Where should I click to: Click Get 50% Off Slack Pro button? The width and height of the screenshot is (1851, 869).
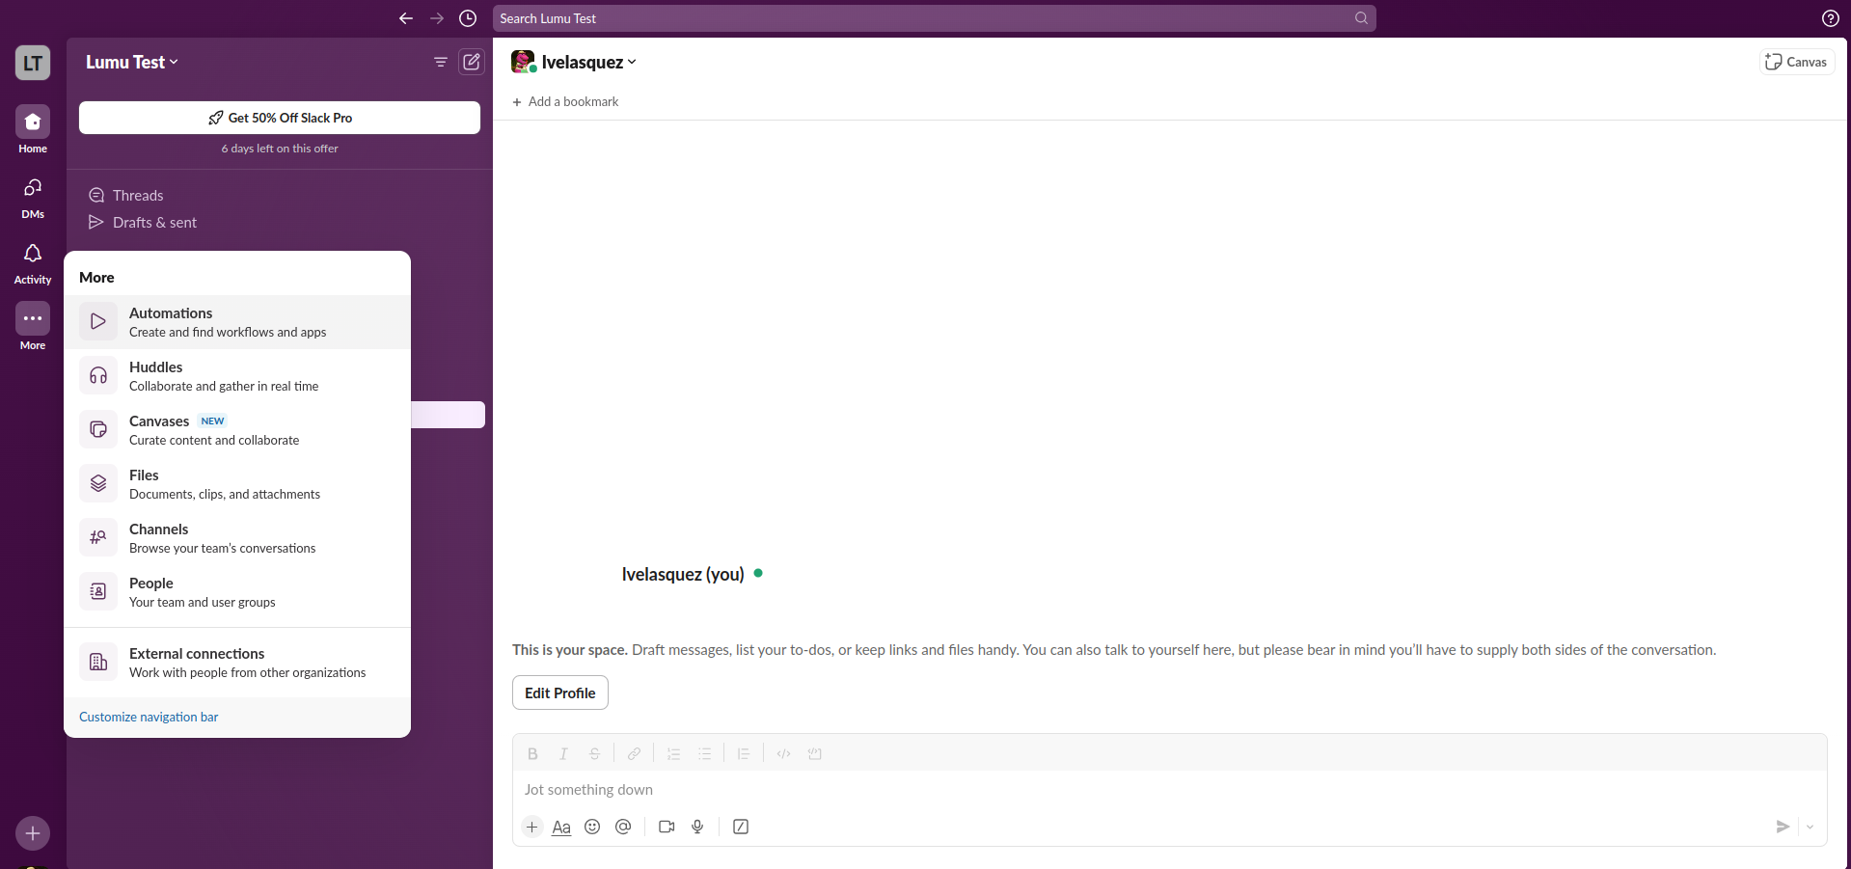point(280,118)
